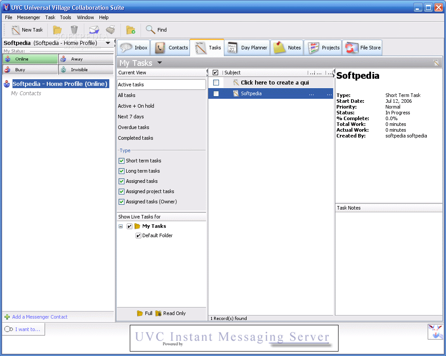Image resolution: width=446 pixels, height=356 pixels.
Task: Click the My Tasks folder icon in tree
Action: [137, 226]
